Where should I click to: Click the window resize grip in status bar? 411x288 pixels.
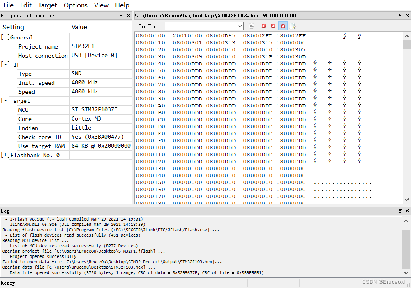coord(408,285)
